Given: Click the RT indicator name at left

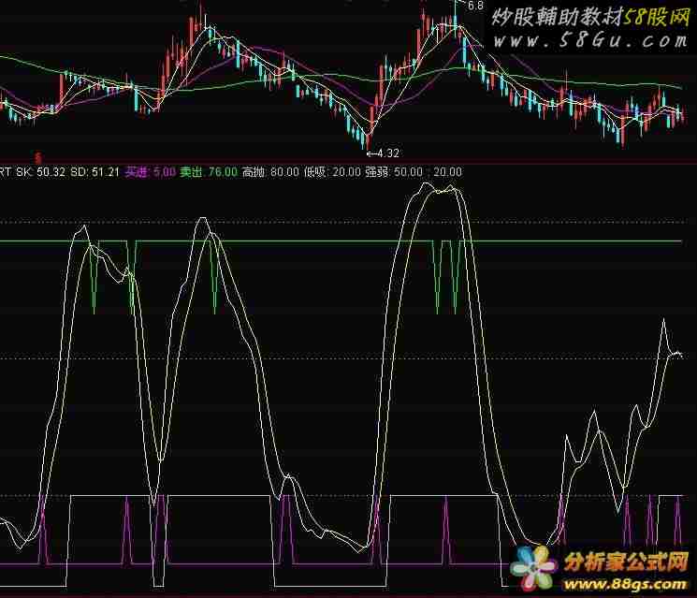Looking at the screenshot, I should point(7,172).
